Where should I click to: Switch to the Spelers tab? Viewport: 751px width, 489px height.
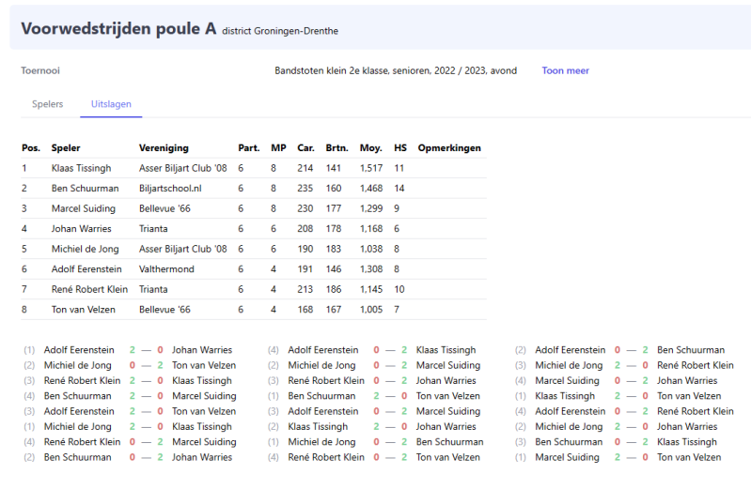click(x=47, y=103)
